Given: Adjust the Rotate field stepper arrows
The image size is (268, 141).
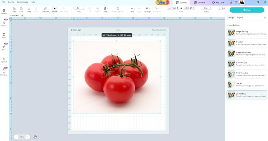Looking at the screenshot, I should tap(210, 8).
